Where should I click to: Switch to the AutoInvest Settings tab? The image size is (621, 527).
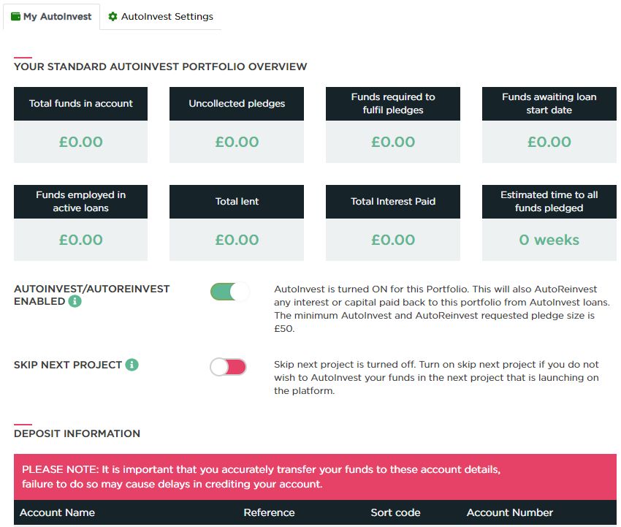point(161,17)
